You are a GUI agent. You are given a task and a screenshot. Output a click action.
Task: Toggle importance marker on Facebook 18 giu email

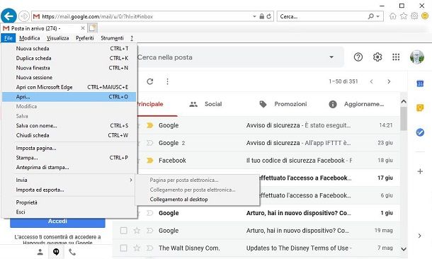point(149,161)
